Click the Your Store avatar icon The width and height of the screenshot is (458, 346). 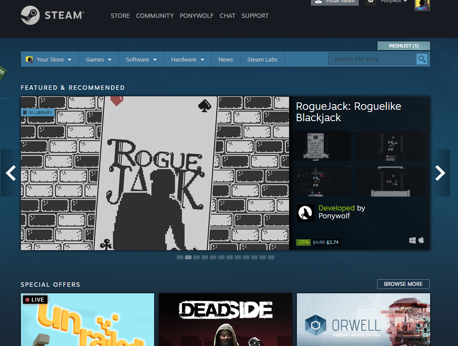coord(29,60)
